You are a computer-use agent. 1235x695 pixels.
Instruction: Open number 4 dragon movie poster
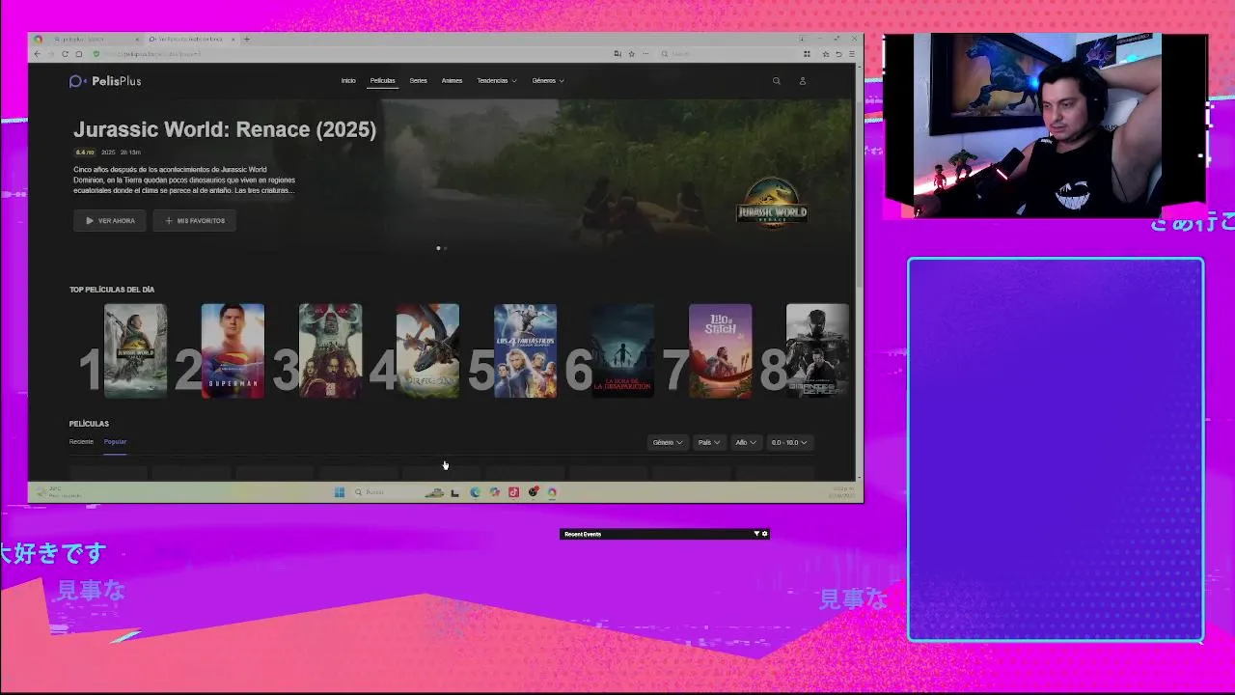click(x=427, y=350)
